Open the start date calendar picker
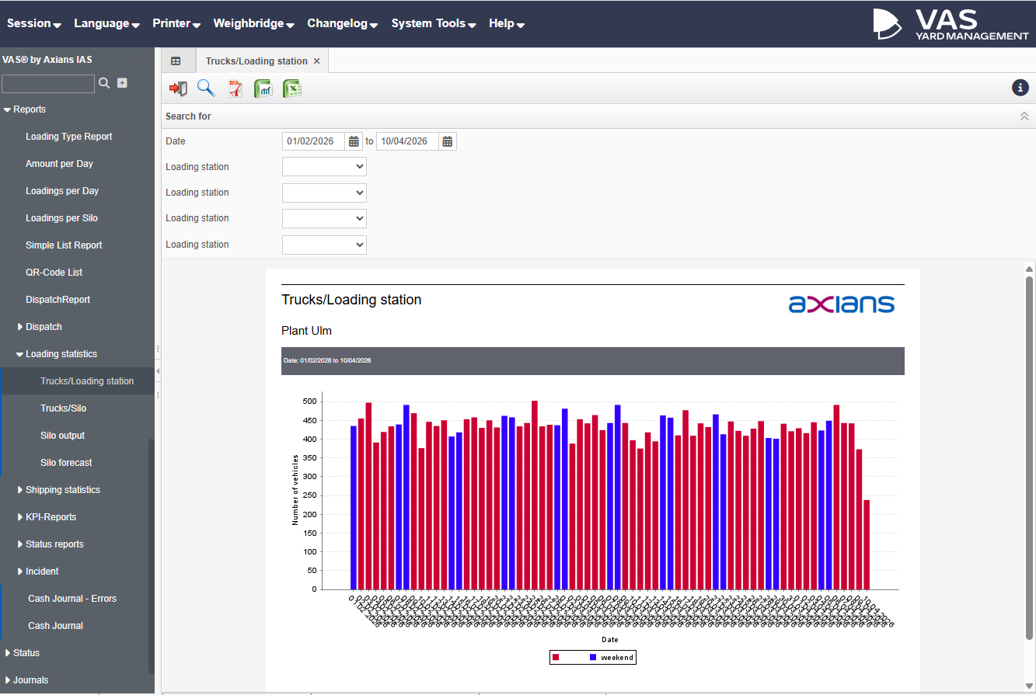The width and height of the screenshot is (1036, 695). 354,141
